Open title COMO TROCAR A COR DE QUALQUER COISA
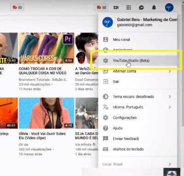Screen dimensions: 184x176 (x=43, y=71)
